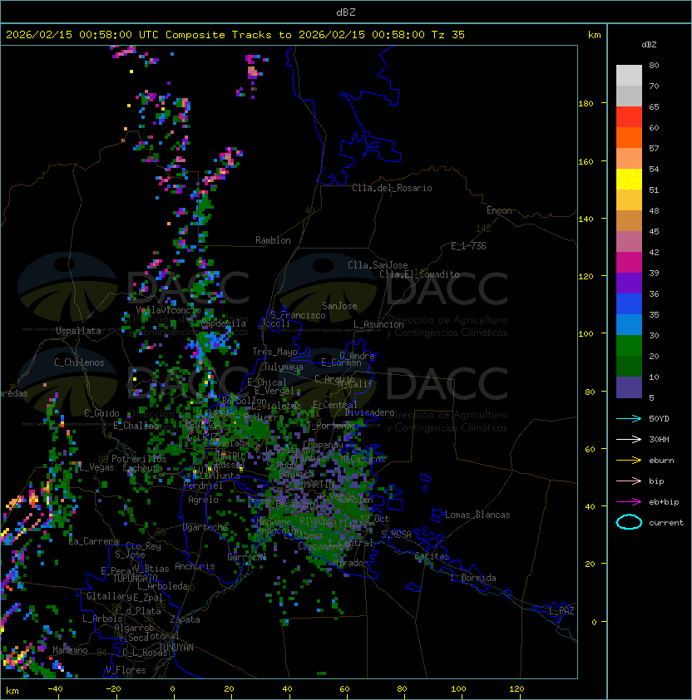Click the cyan 50YD arrow in legend
Screen dimensions: 692x700
click(629, 419)
